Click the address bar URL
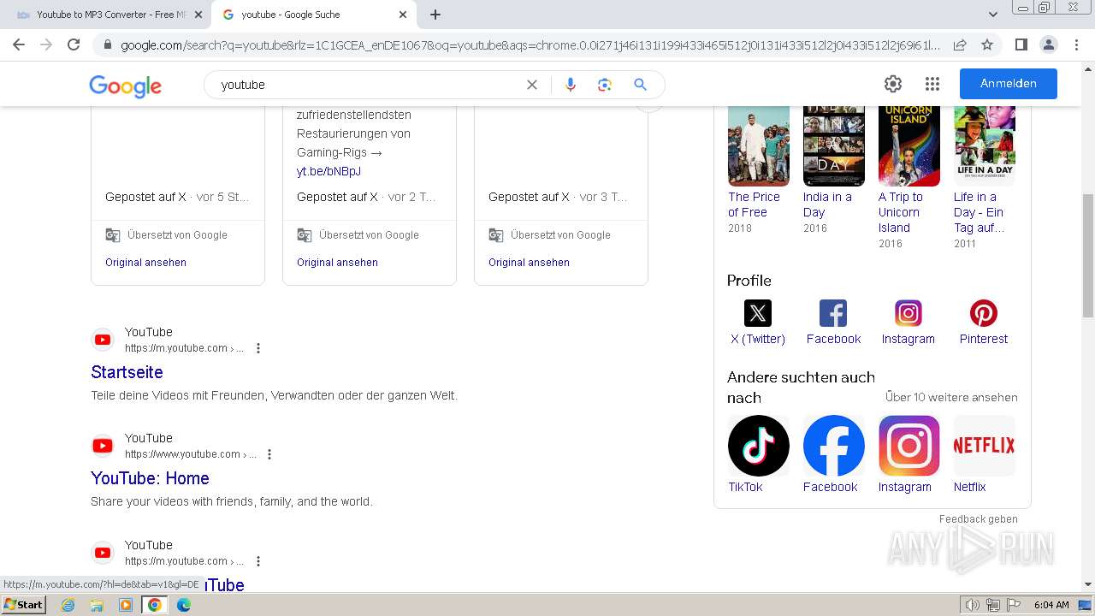This screenshot has height=616, width=1095. [530, 44]
